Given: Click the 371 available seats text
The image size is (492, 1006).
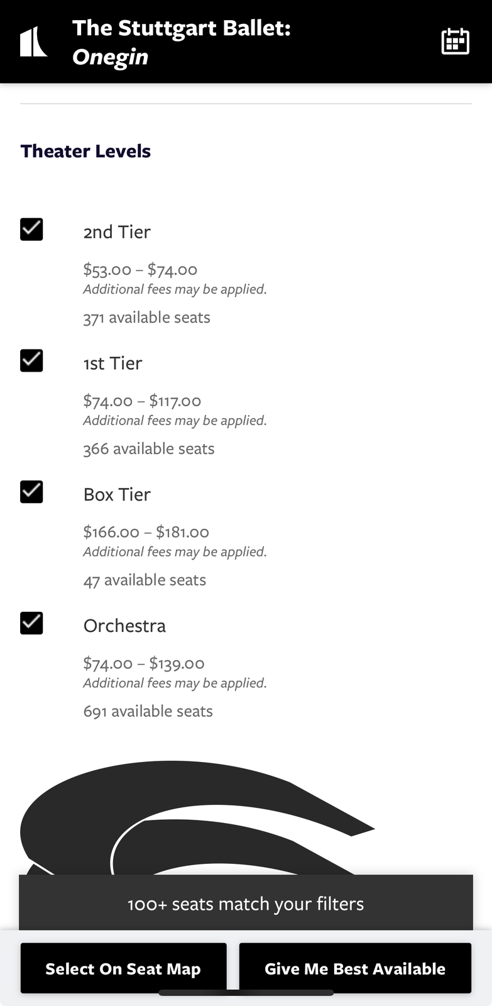Looking at the screenshot, I should point(146,318).
